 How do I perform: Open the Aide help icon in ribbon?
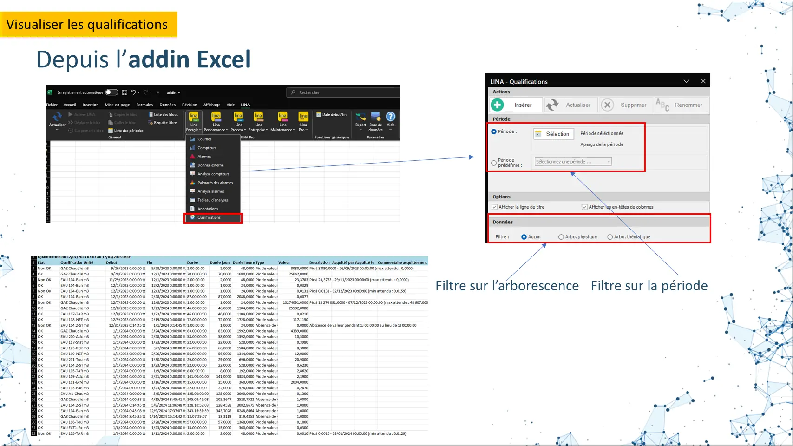click(391, 117)
